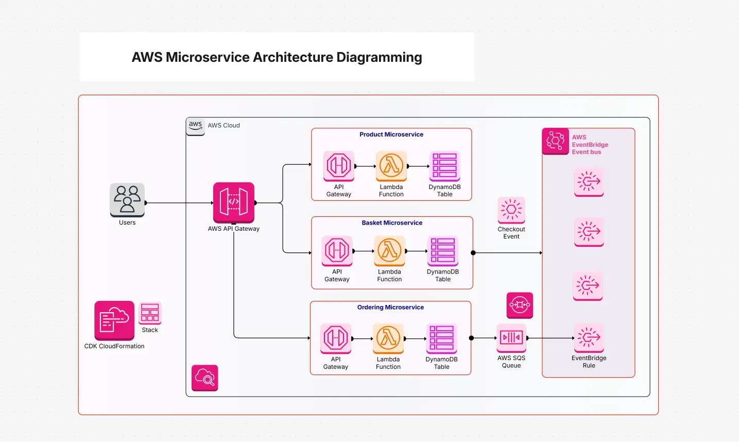This screenshot has width=739, height=442.
Task: Click the 'Ordering Microservice' heading
Action: 390,308
